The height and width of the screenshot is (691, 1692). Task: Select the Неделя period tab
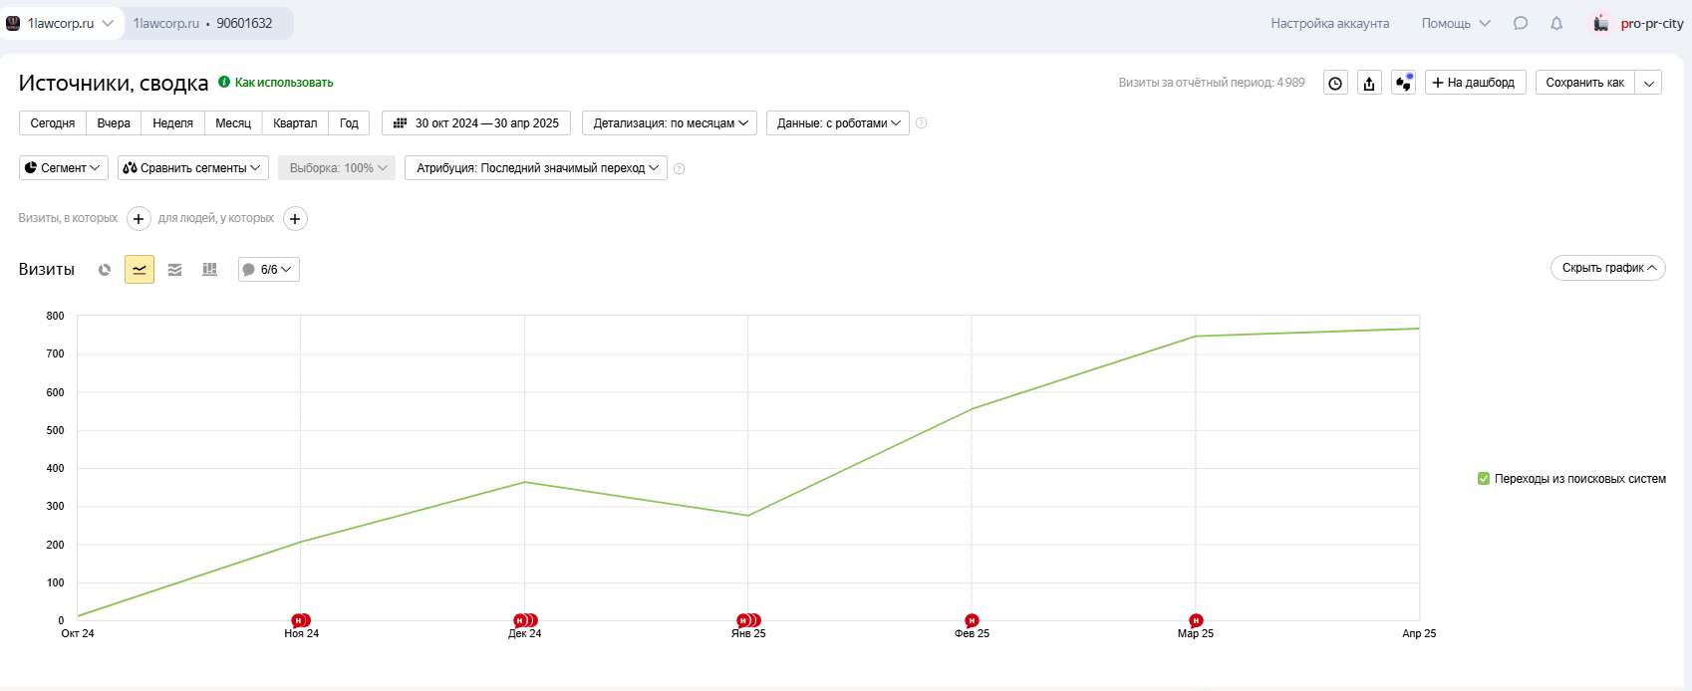[x=172, y=123]
